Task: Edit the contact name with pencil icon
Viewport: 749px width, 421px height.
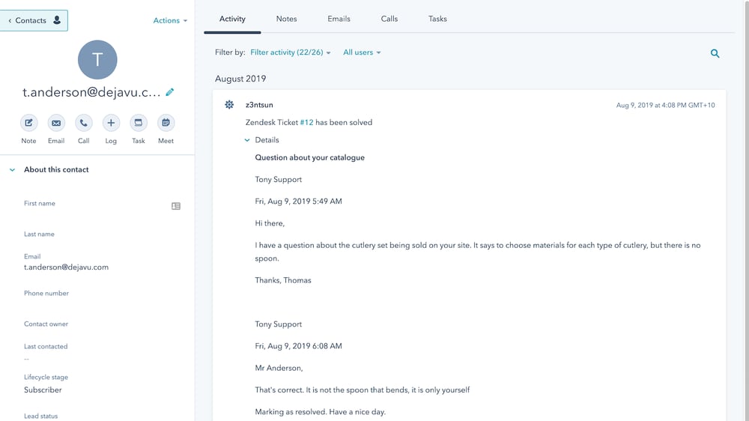Action: [x=169, y=92]
